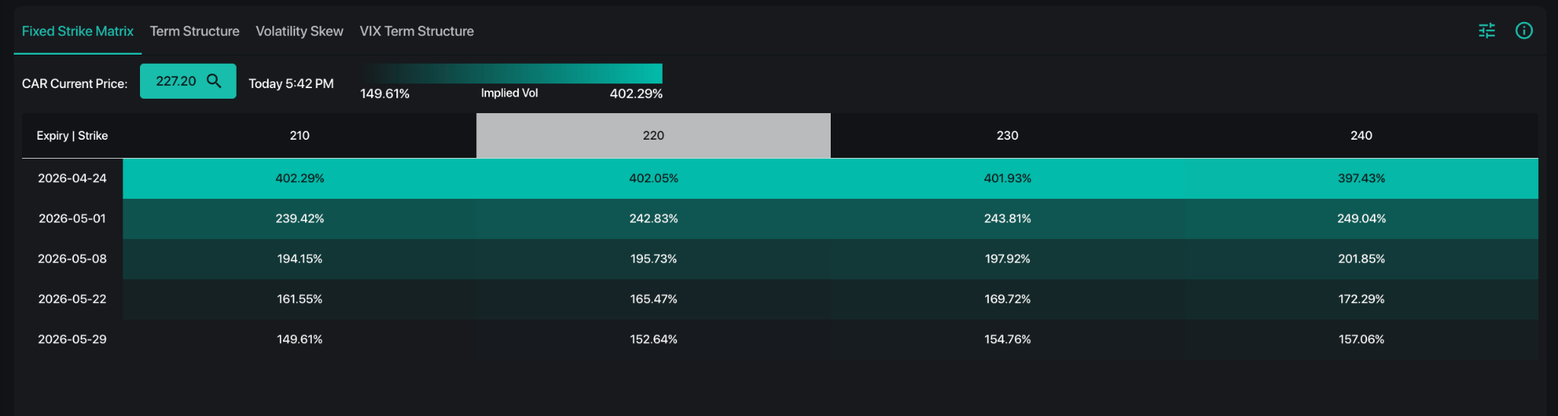Click the CAR current price field
The width and height of the screenshot is (1558, 416).
tap(176, 81)
